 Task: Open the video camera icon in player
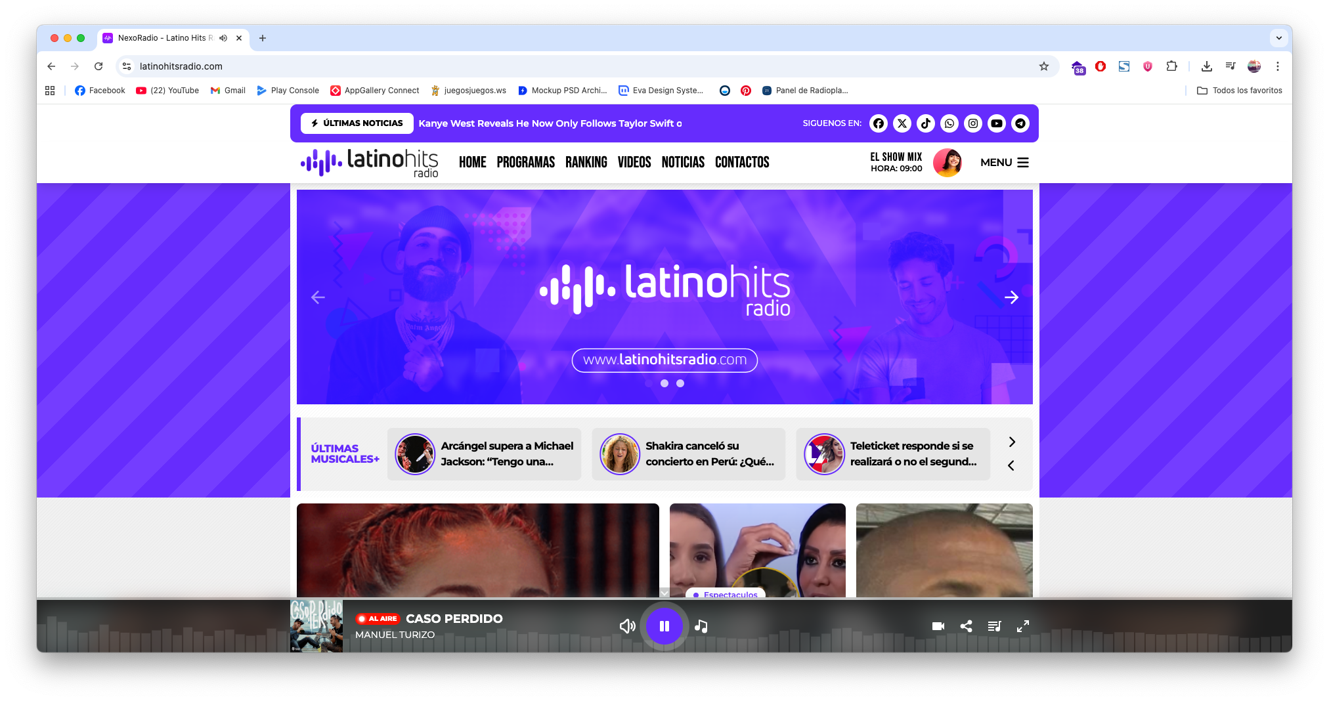(x=938, y=626)
